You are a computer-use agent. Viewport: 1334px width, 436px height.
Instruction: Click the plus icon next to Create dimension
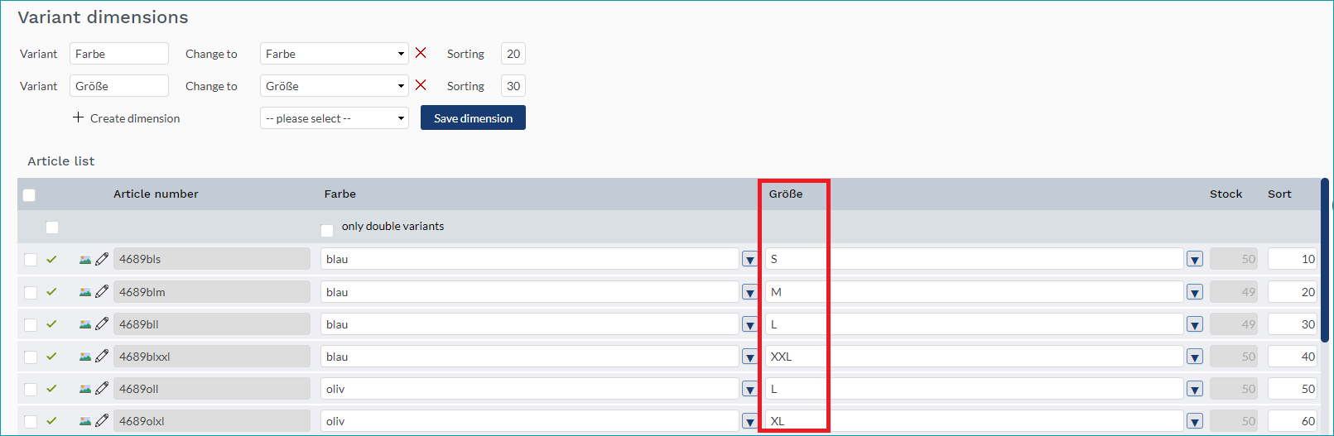pyautogui.click(x=78, y=117)
